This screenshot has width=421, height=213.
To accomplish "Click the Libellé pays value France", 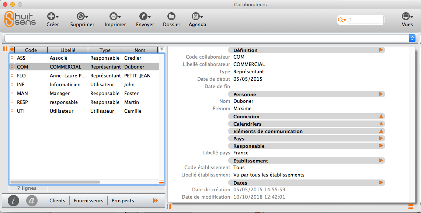I will [x=241, y=153].
